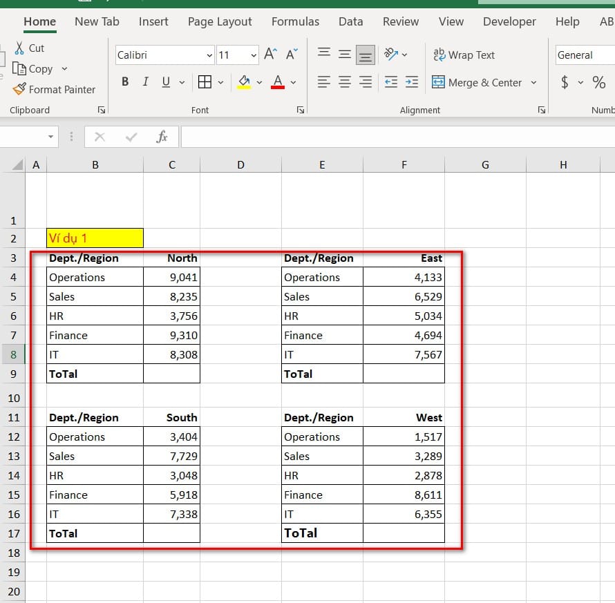Switch to the Formulas tab
This screenshot has height=603, width=615.
[x=295, y=21]
